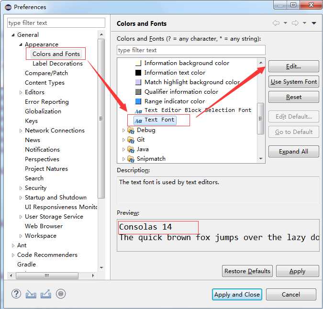Screen dimensions: 323x309
Task: Collapse the General tree node
Action: (13, 35)
